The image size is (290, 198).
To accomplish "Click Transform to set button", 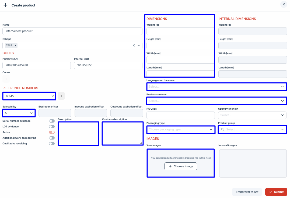I will (247, 192).
